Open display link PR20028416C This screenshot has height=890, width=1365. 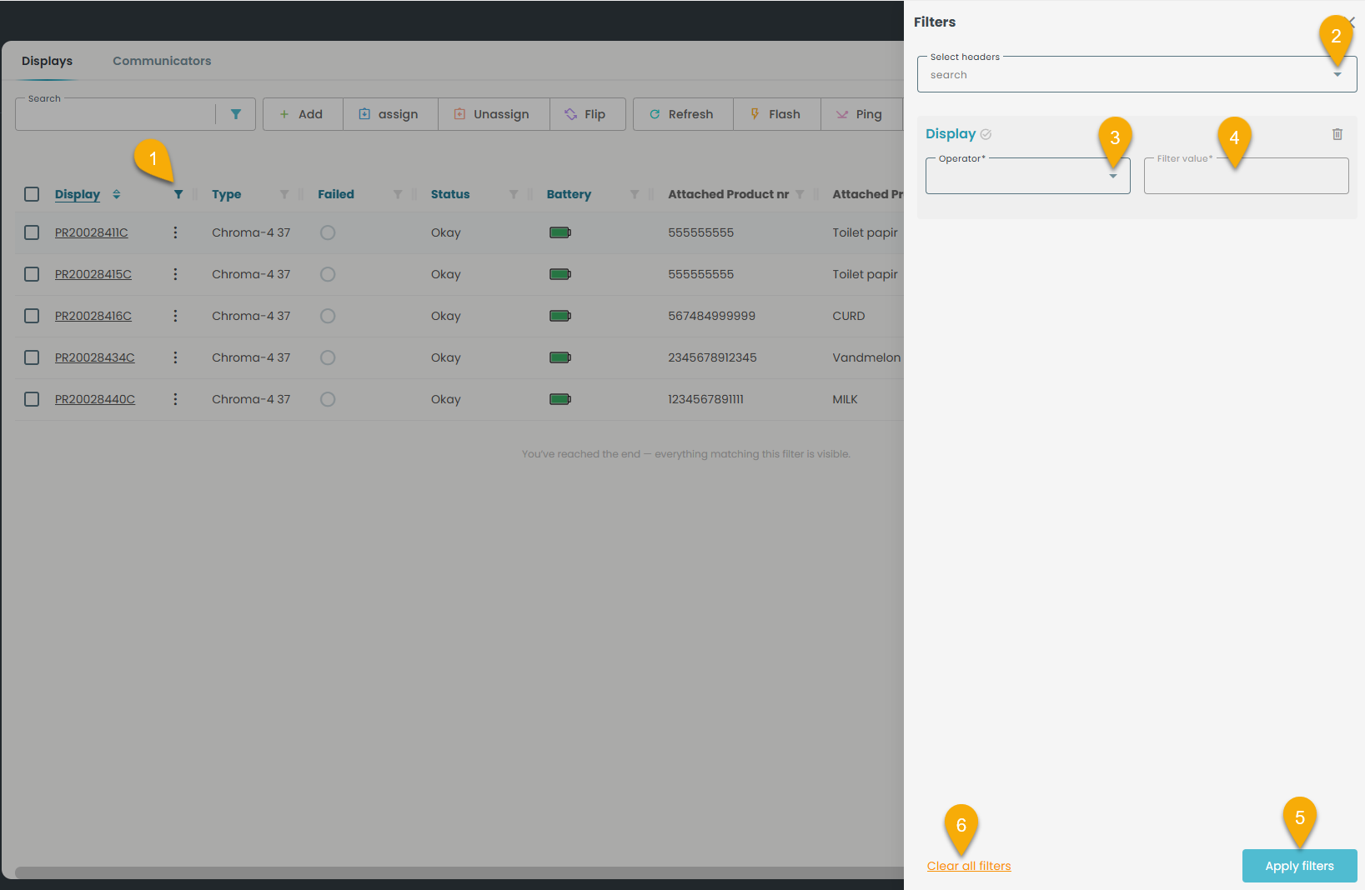[x=93, y=316]
